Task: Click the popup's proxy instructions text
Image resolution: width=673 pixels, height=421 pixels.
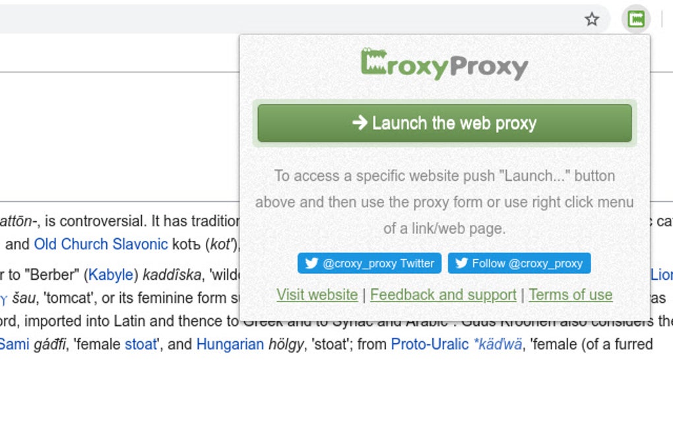Action: (x=444, y=202)
